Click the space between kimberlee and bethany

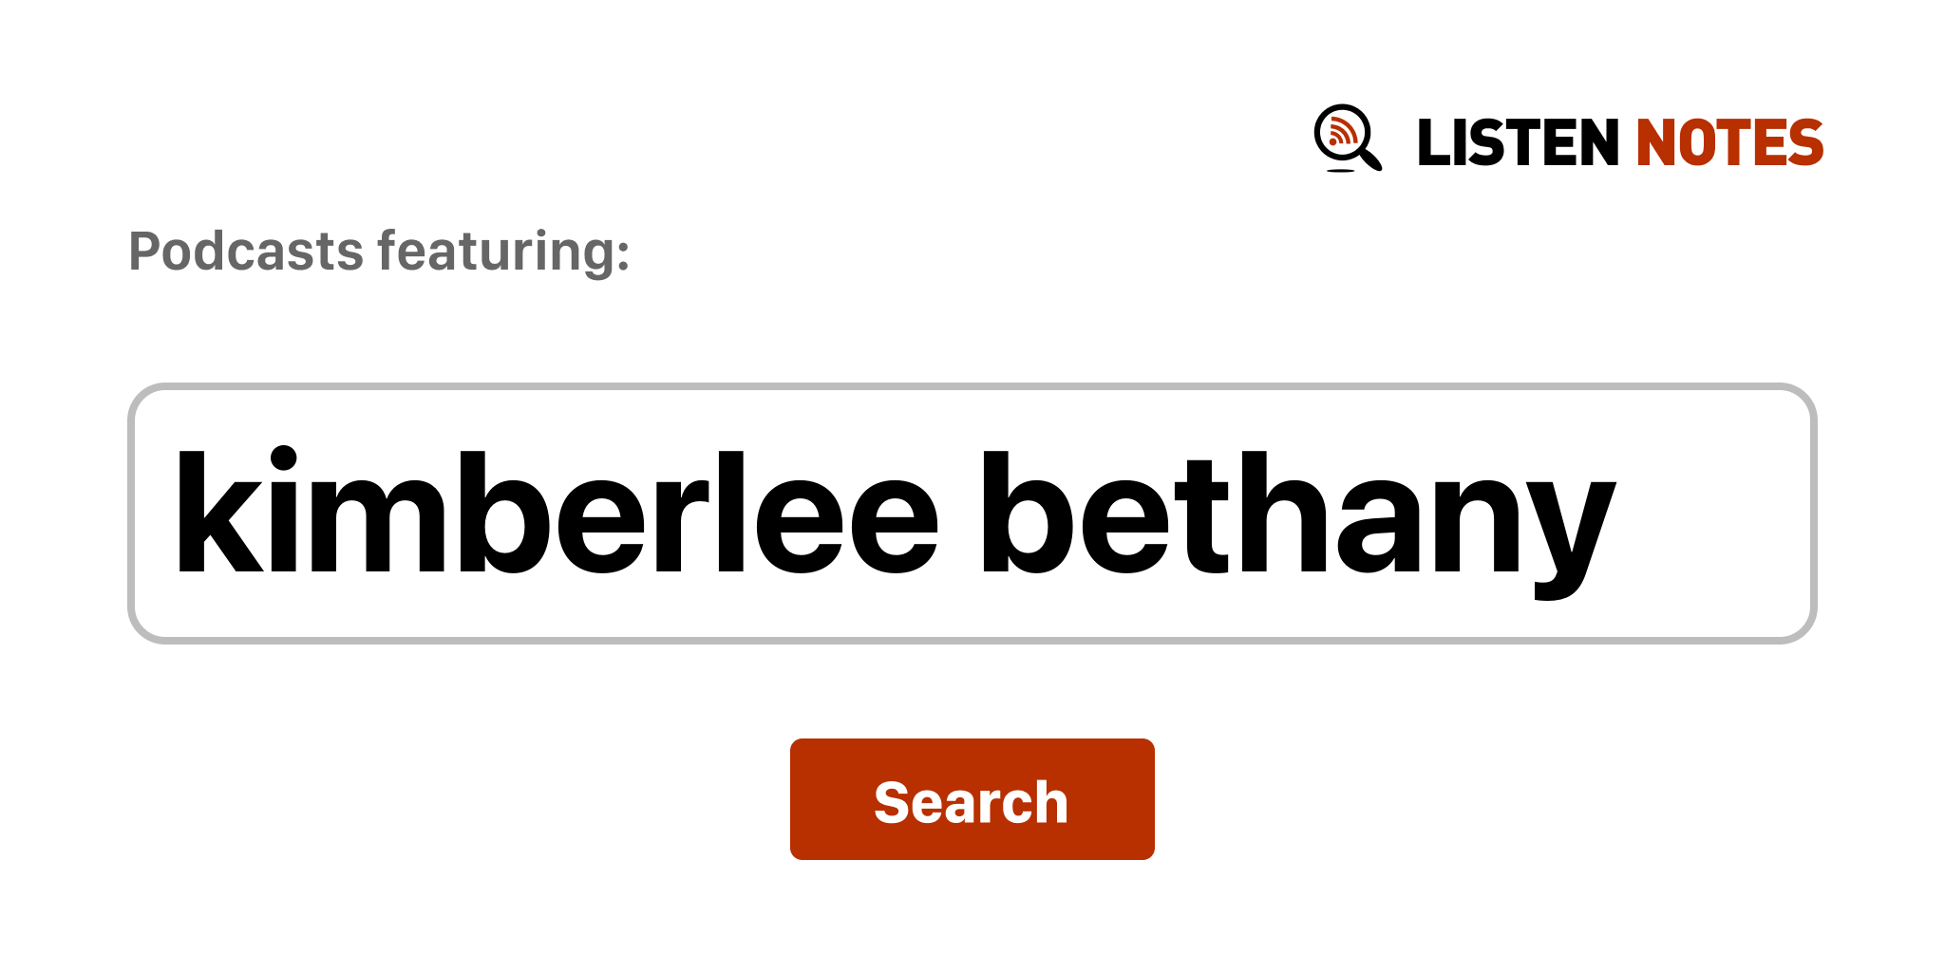(959, 514)
